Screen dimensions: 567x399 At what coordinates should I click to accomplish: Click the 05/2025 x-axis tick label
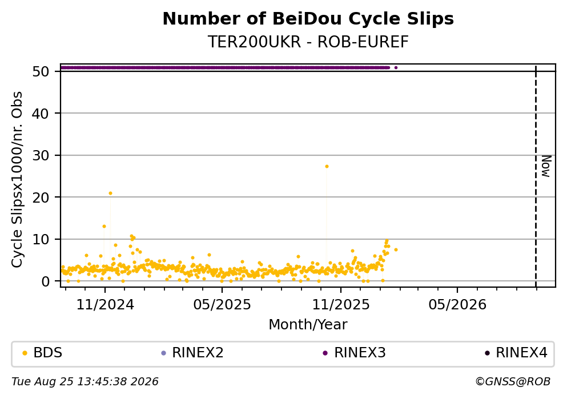coord(222,305)
